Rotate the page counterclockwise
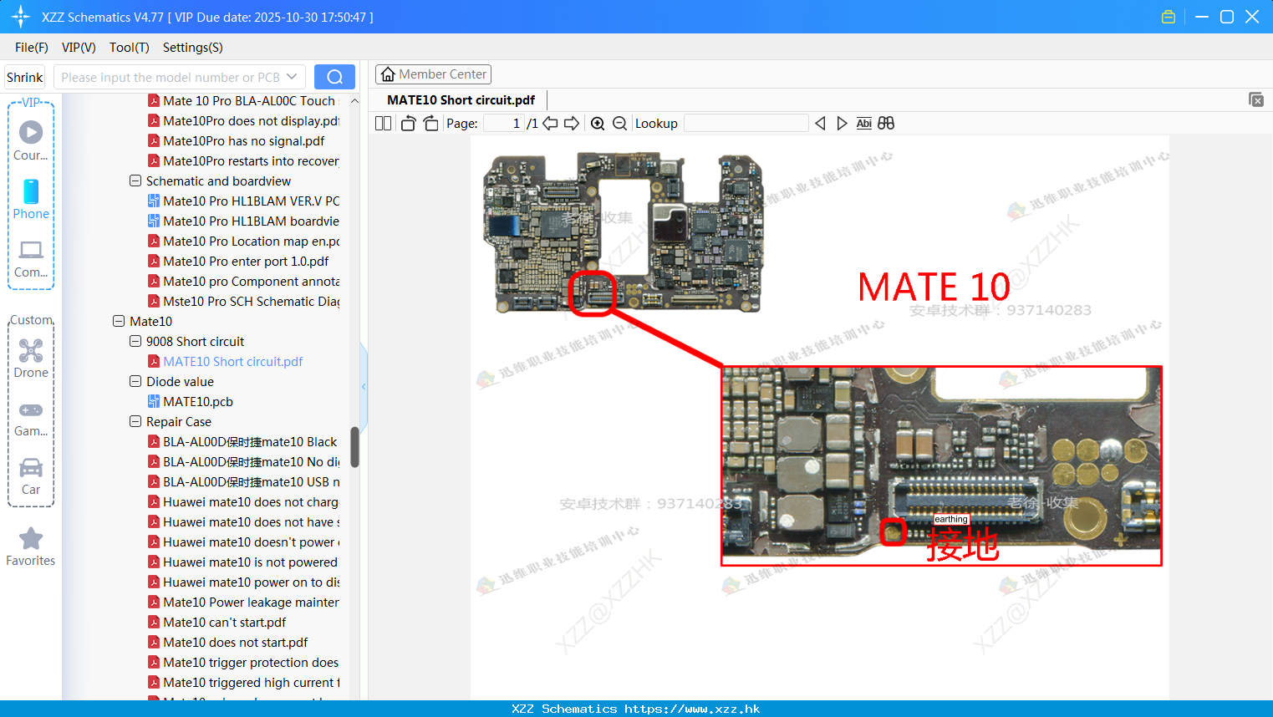The image size is (1273, 717). (408, 124)
